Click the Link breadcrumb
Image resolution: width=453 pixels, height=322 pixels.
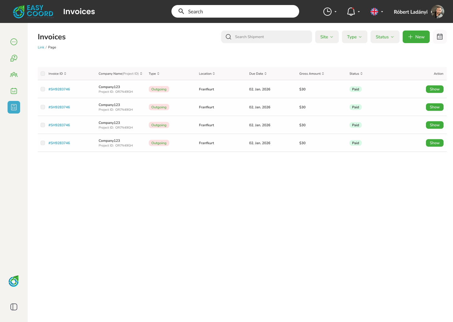click(41, 47)
